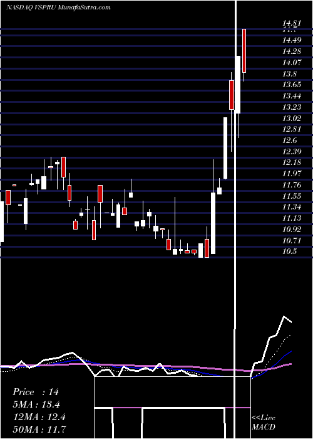
Task: Click the 12.81 price axis label
Action: pos(292,129)
